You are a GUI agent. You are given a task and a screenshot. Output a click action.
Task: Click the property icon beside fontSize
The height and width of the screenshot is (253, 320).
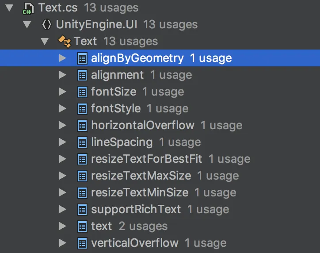point(82,92)
